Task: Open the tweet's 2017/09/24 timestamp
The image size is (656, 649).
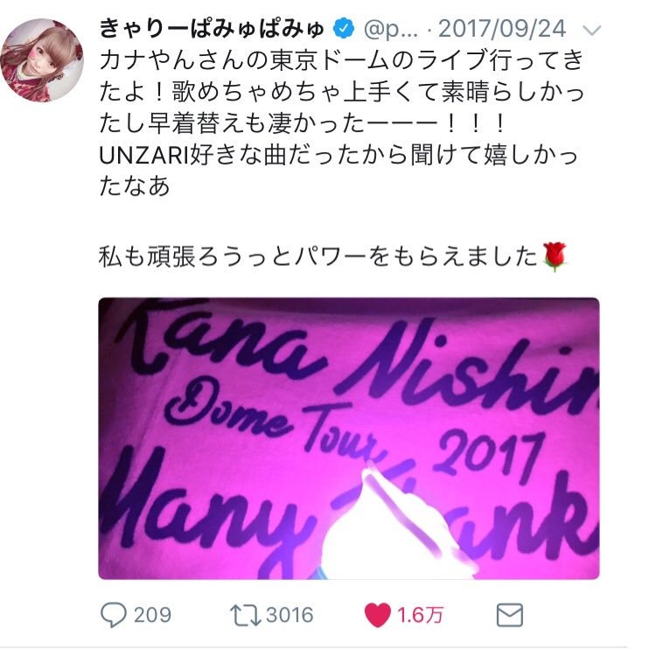Action: [502, 29]
